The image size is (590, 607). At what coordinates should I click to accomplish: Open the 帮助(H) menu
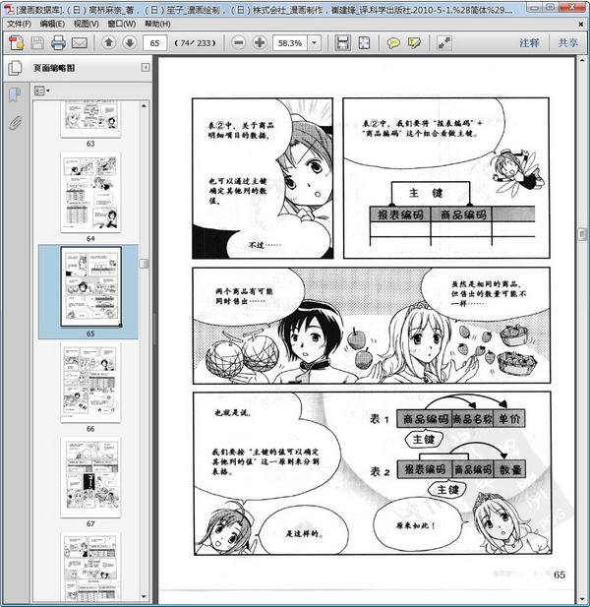157,24
